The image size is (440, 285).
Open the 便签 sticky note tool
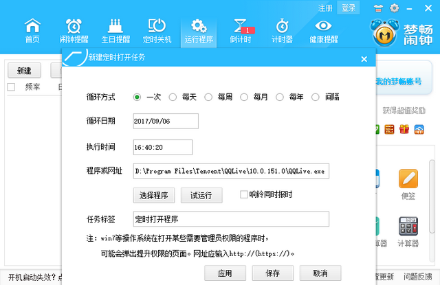click(x=409, y=183)
